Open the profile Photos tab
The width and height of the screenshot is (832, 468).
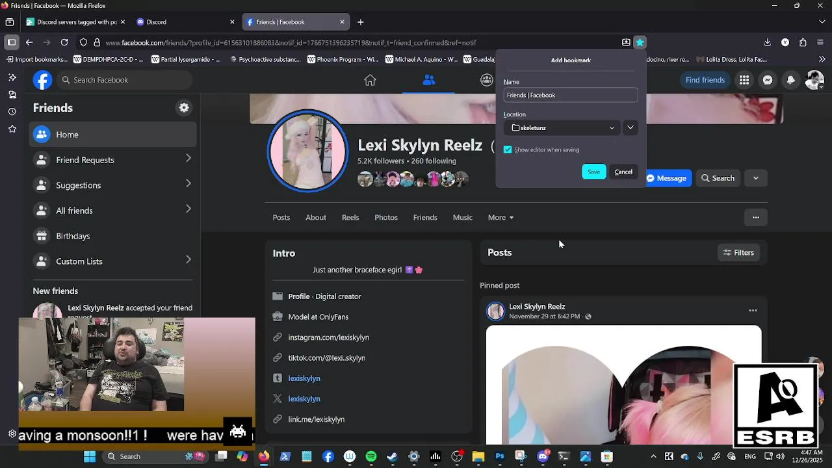click(x=386, y=218)
